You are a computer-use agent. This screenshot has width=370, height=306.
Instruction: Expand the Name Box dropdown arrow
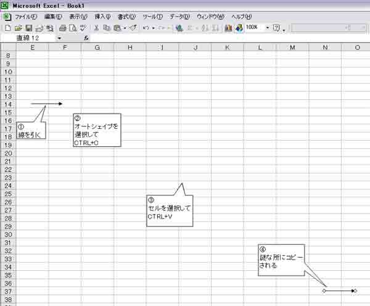click(x=60, y=38)
